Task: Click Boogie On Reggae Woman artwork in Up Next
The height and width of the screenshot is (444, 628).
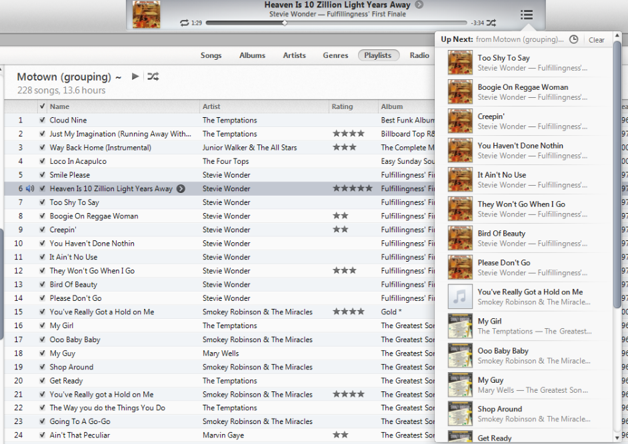Action: pos(460,92)
